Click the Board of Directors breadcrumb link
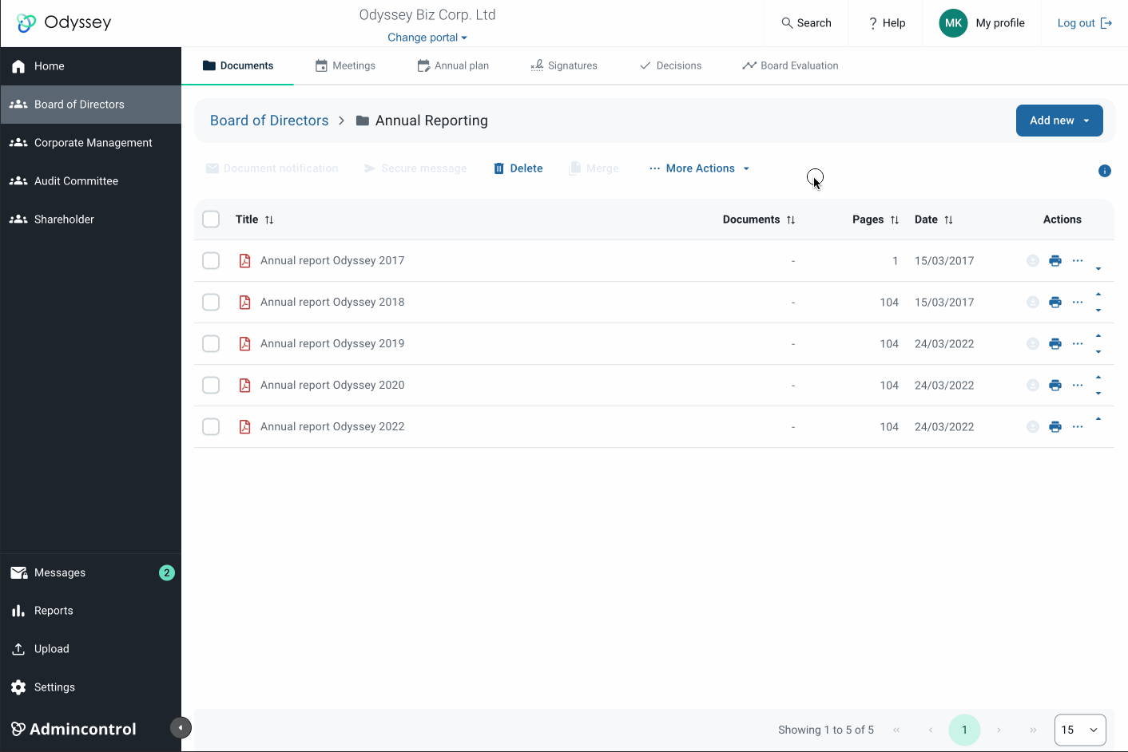 coord(269,121)
